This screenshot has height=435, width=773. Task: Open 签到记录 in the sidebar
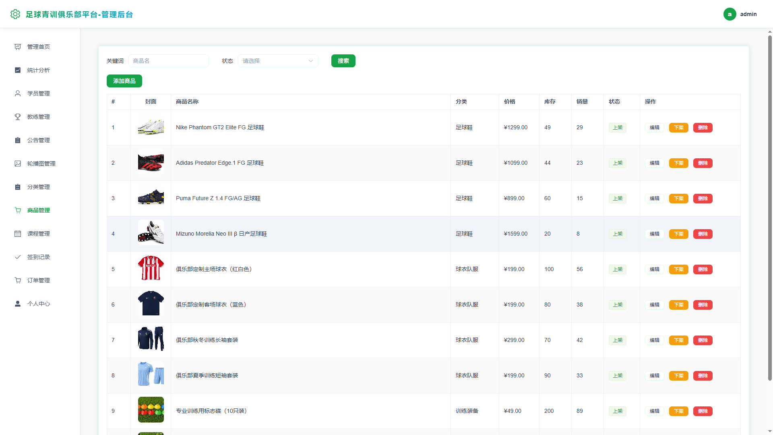[x=40, y=257]
